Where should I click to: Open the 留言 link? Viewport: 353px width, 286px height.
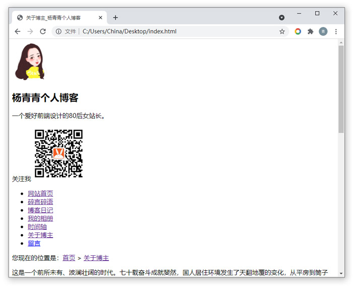[x=34, y=244]
